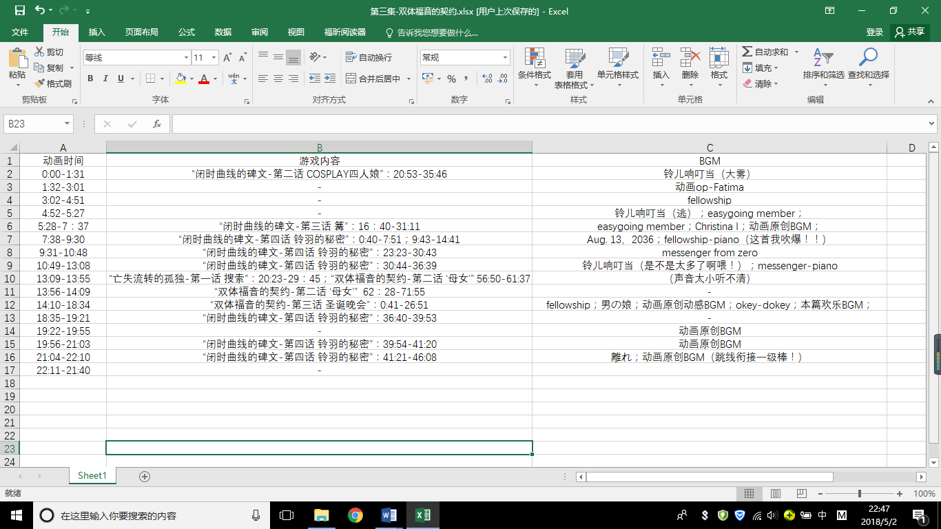
Task: Click the Word icon in Windows taskbar
Action: (389, 515)
